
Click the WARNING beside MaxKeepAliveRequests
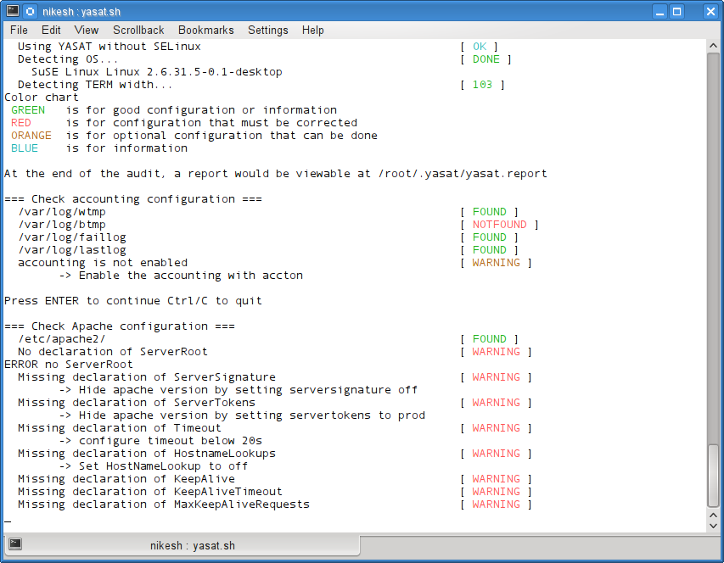pos(496,504)
